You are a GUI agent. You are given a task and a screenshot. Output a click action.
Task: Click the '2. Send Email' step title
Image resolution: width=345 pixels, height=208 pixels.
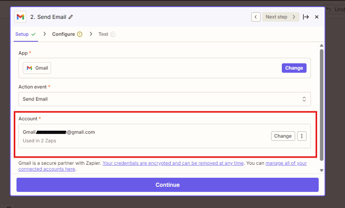pos(48,17)
